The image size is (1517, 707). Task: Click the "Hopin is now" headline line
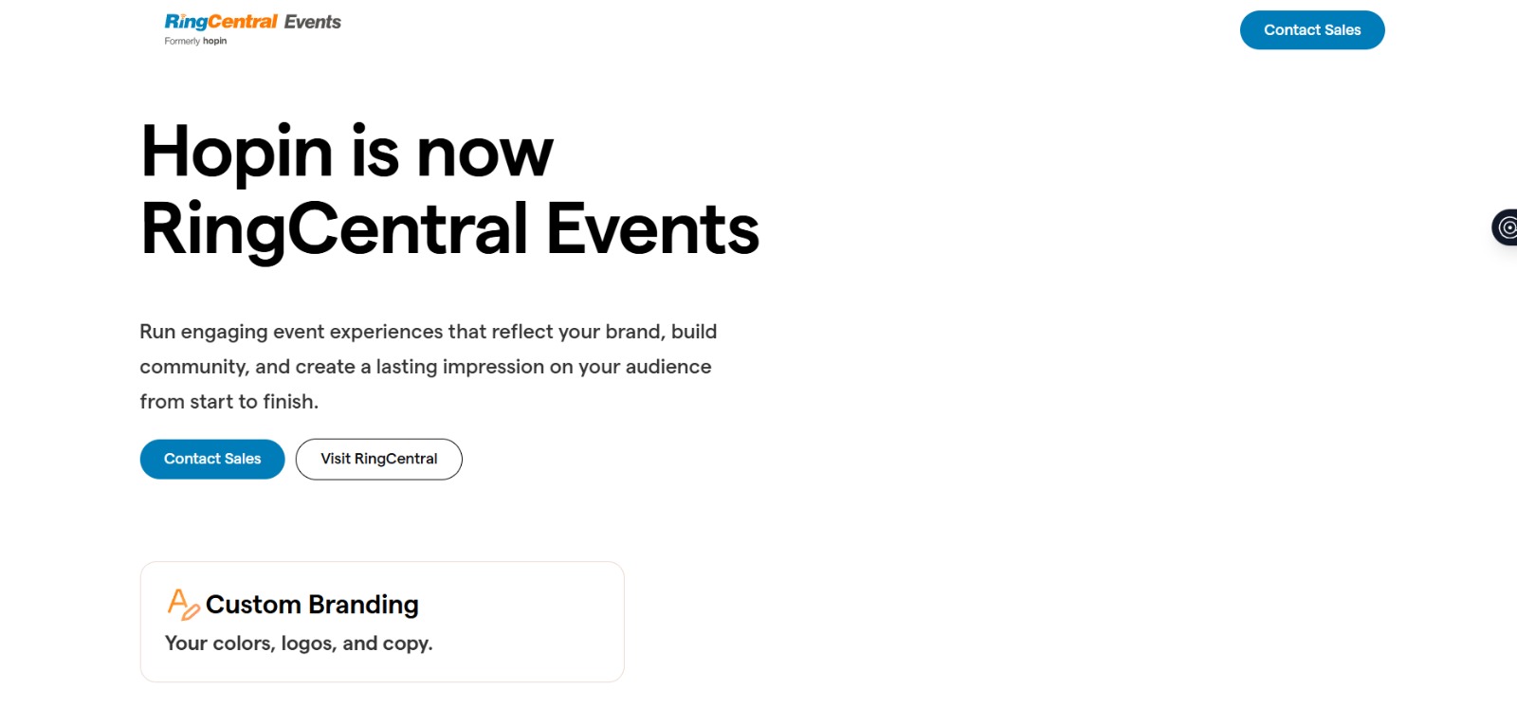click(347, 152)
